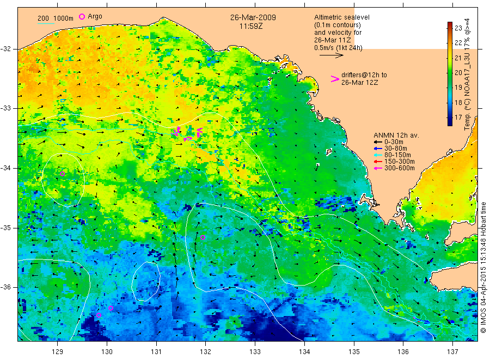Click the longitude label 136
Screen dimensions: 490x359
(403, 352)
